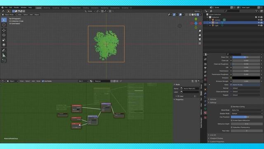The image size is (264, 149).
Task: Hide the Collection with its eye icon
Action: tap(259, 17)
